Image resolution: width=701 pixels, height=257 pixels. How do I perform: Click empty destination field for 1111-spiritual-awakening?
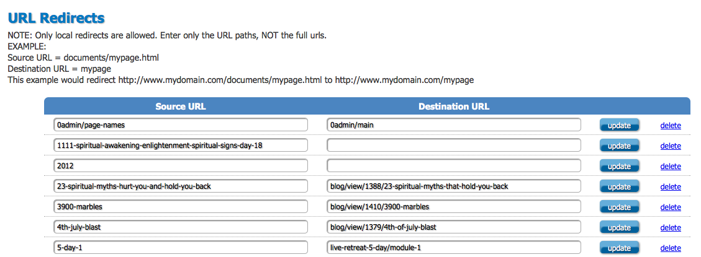tap(454, 145)
